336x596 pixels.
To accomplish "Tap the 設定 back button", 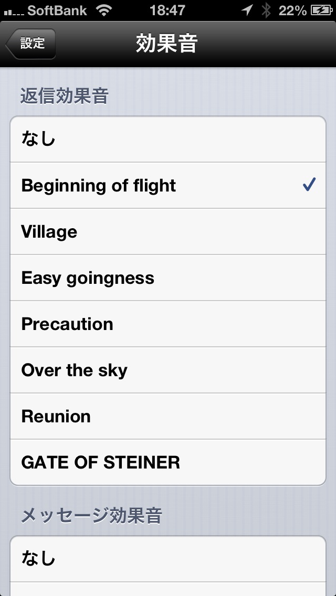I will pos(30,44).
